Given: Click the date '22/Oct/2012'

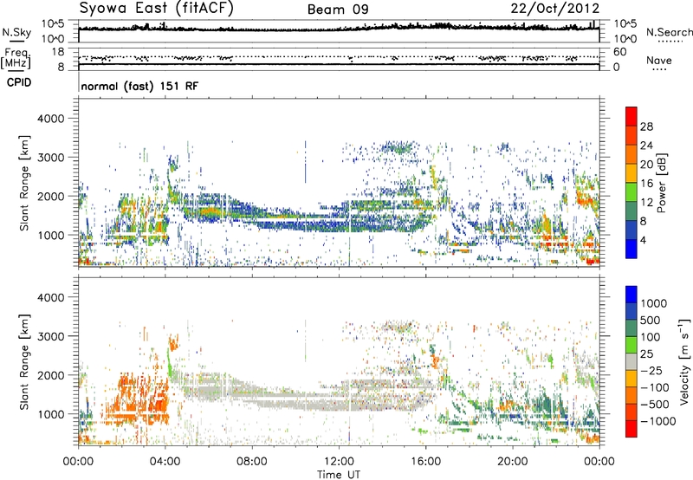Looking at the screenshot, I should pyautogui.click(x=555, y=9).
